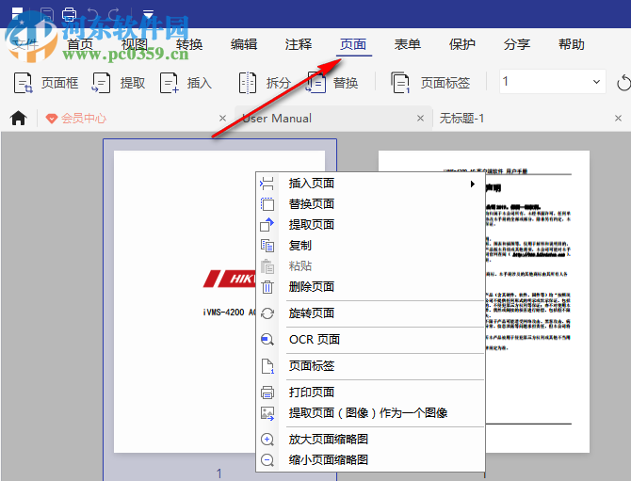Select the 注释 ribbon tab
Screen dimensions: 631x481
coord(299,44)
